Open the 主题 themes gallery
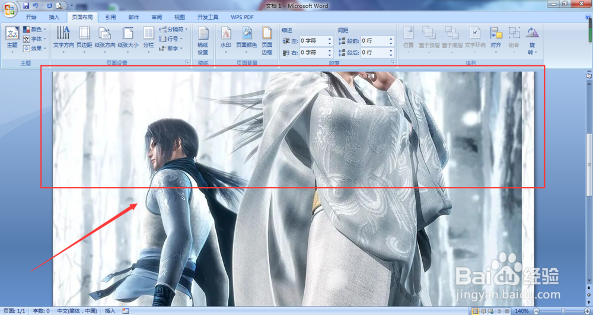The image size is (593, 315). click(12, 40)
